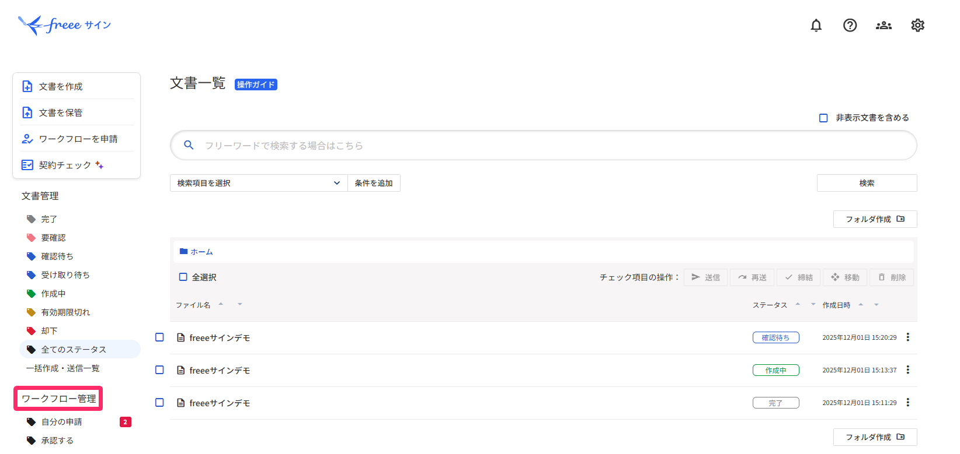Screen dimensions: 960x454
Task: Open 契約チェック in the sidebar
Action: 77,165
